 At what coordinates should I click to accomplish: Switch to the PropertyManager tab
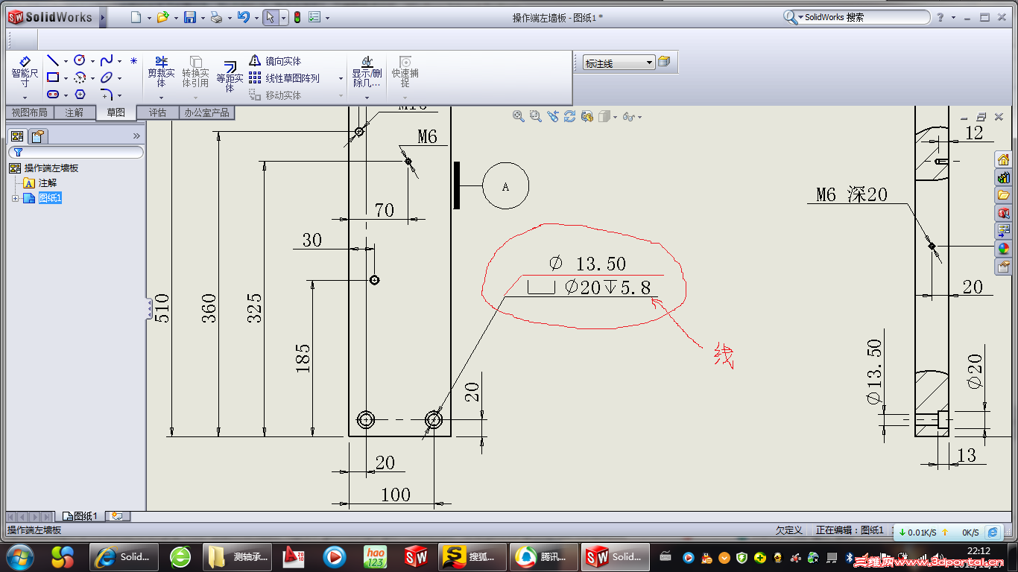38,136
